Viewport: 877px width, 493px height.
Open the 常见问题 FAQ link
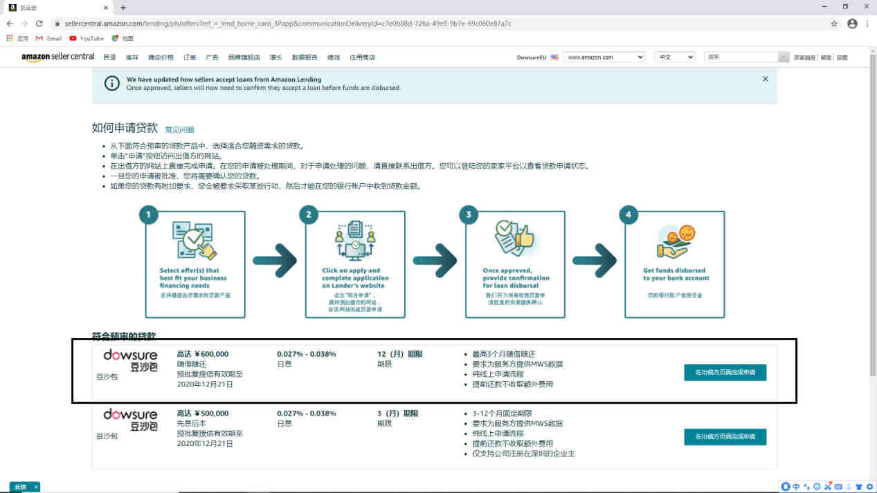[x=180, y=129]
